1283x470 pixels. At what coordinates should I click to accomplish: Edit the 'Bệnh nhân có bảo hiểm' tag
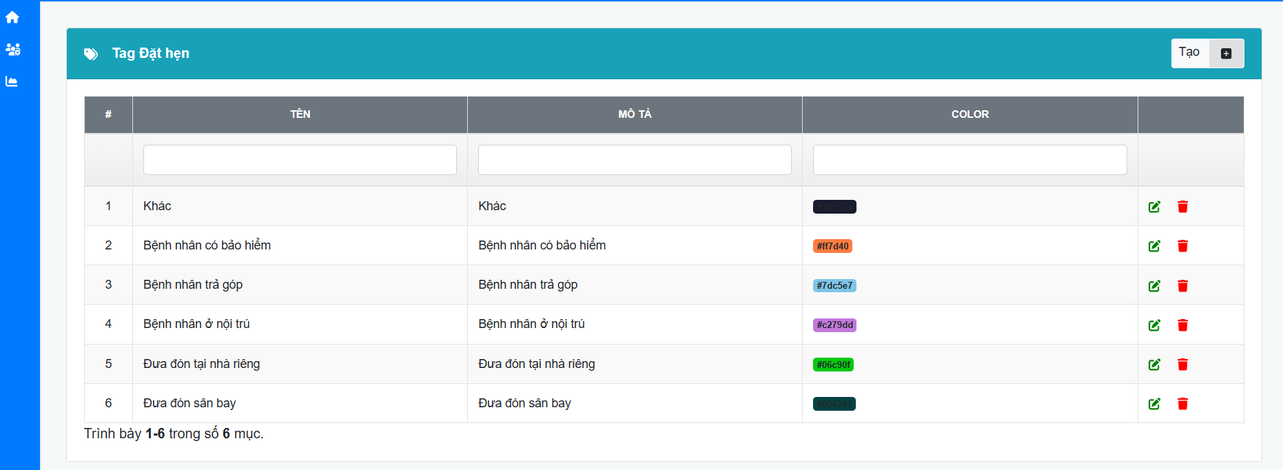tap(1154, 246)
